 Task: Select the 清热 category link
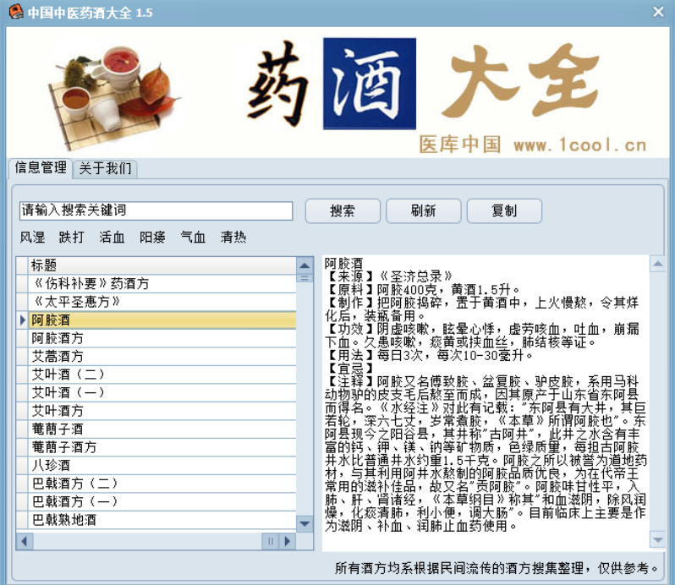[233, 238]
